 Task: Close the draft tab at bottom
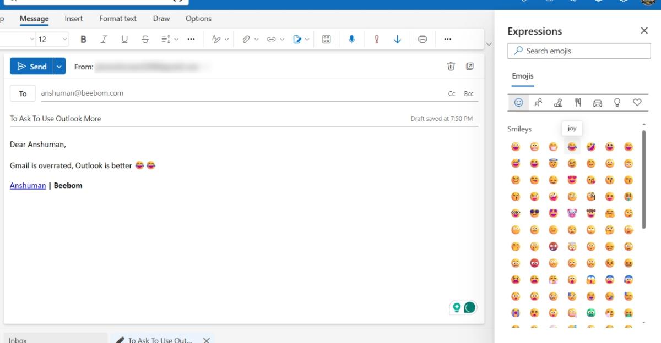tap(206, 340)
